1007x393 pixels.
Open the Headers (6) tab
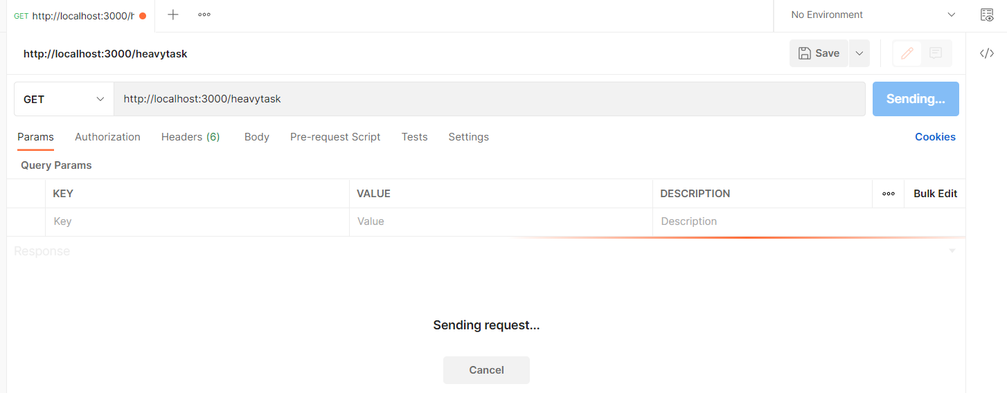[x=190, y=137]
